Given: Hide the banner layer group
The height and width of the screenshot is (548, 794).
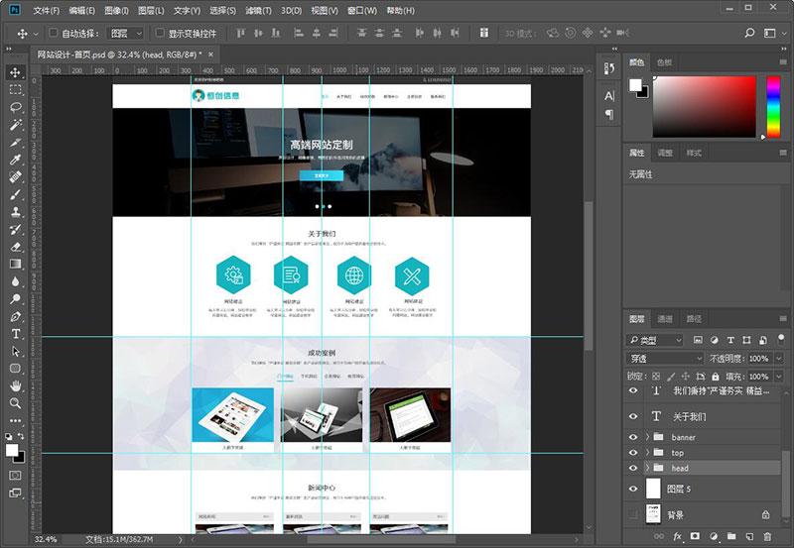Looking at the screenshot, I should tap(633, 437).
